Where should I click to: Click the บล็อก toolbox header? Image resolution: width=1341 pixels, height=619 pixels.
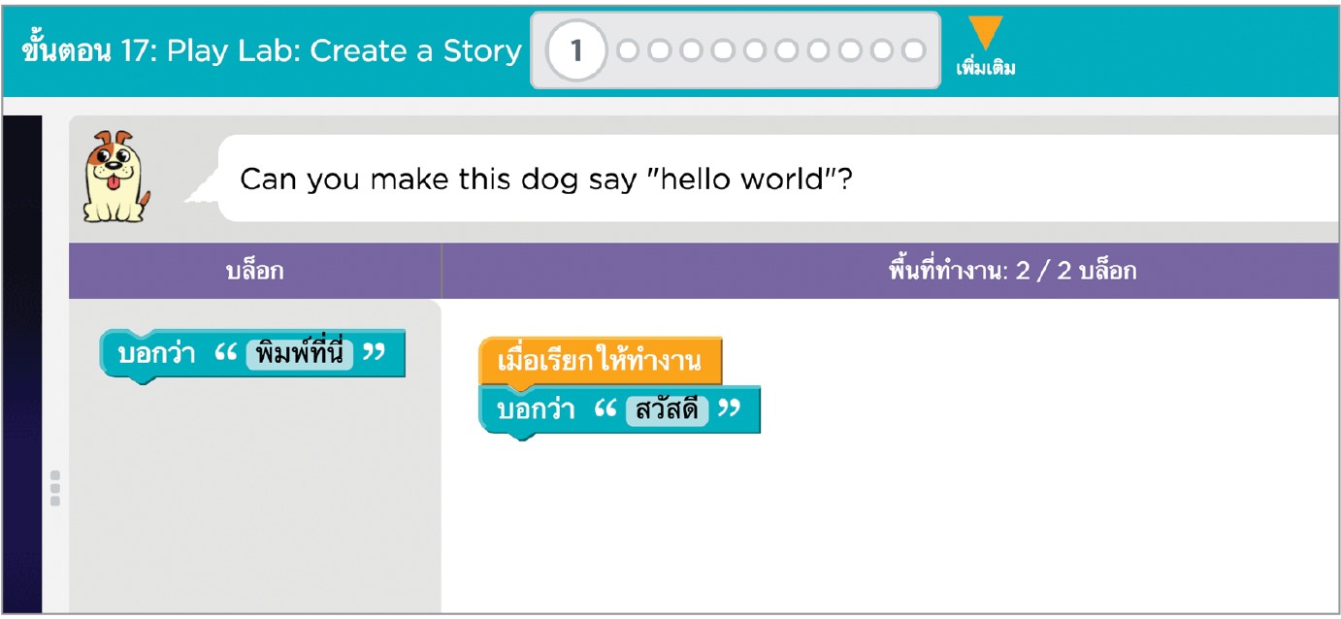[x=254, y=271]
